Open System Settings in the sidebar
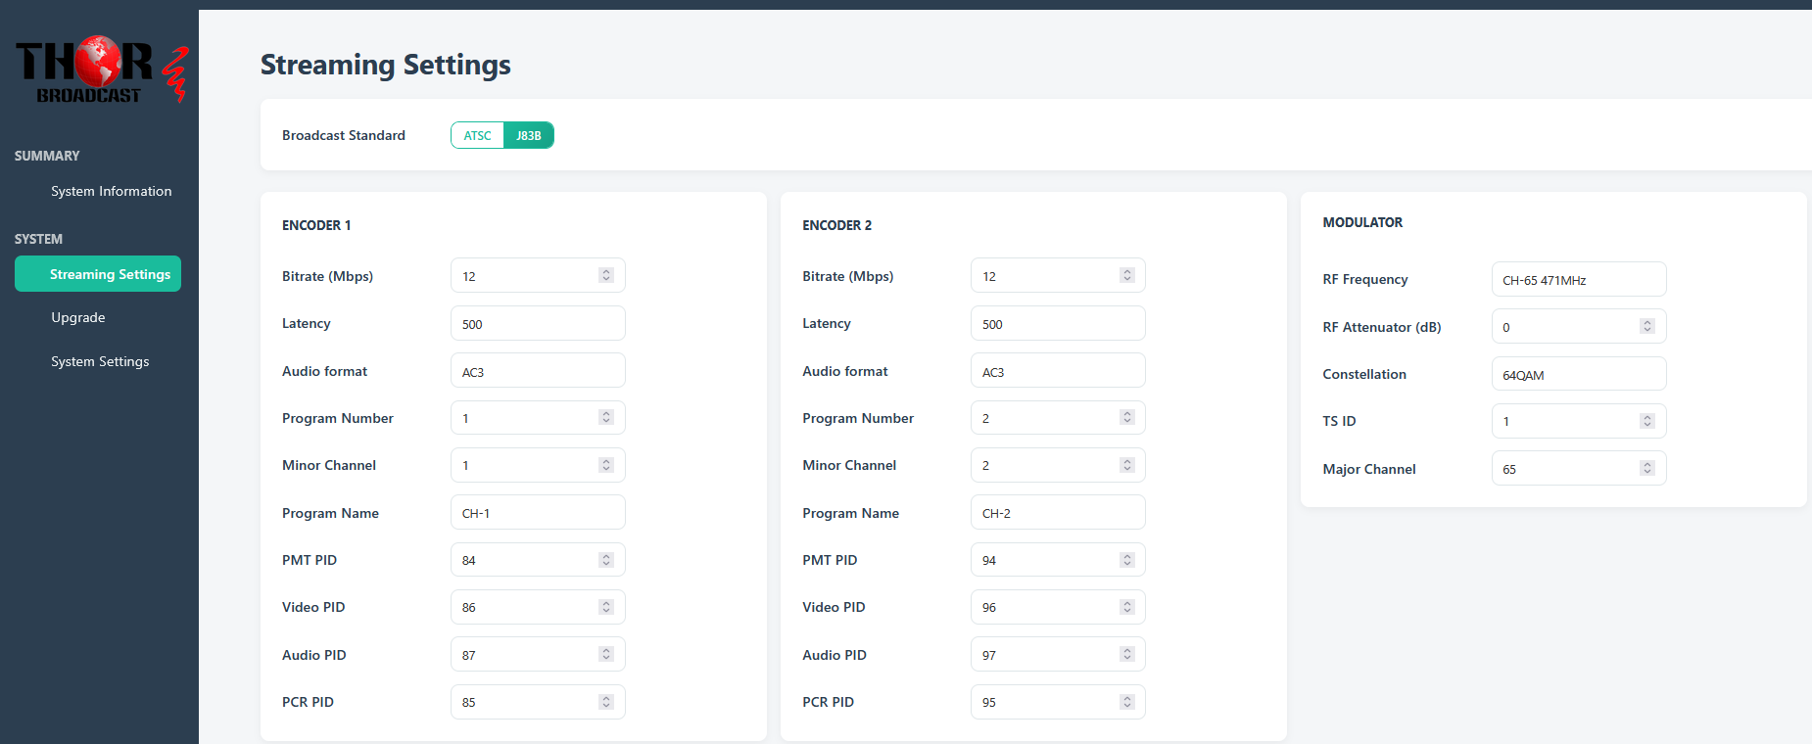This screenshot has width=1812, height=744. tap(100, 362)
